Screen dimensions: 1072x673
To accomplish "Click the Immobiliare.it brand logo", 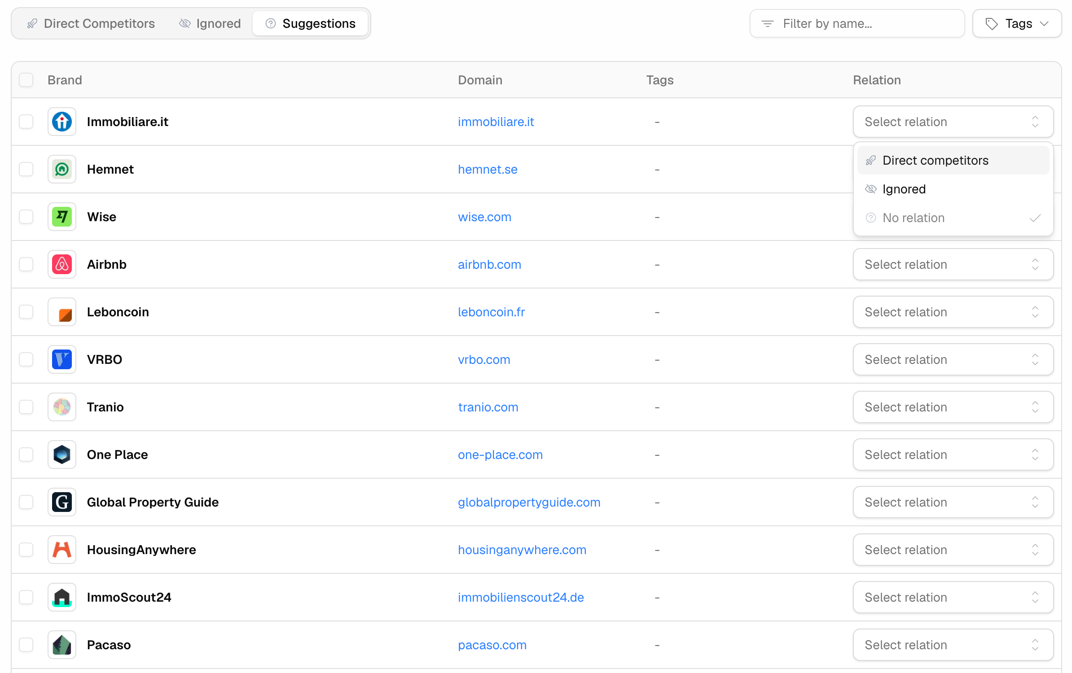I will point(62,122).
